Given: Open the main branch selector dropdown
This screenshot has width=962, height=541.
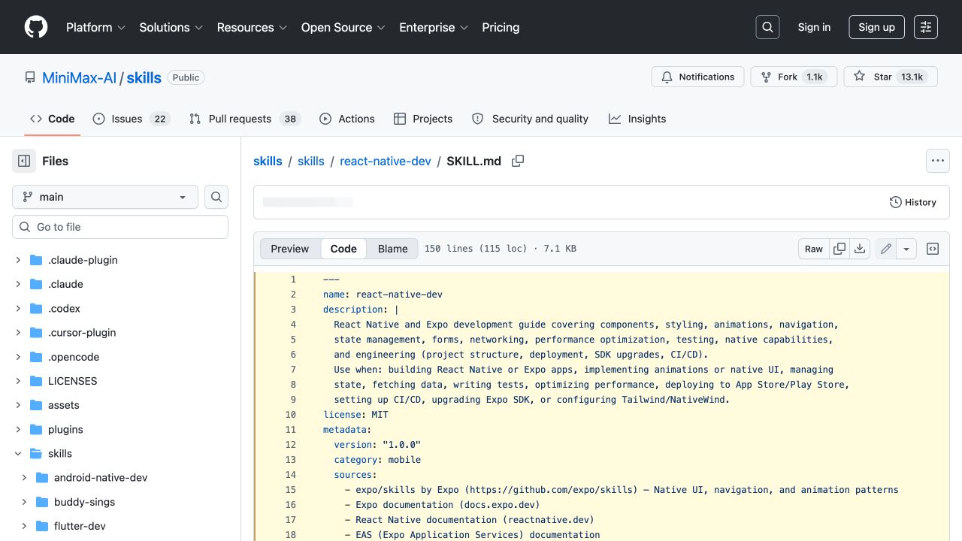Looking at the screenshot, I should tap(105, 197).
